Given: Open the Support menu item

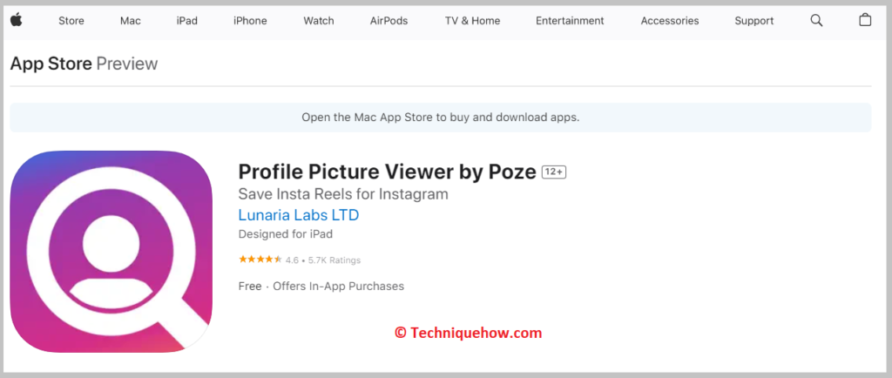Looking at the screenshot, I should point(753,21).
